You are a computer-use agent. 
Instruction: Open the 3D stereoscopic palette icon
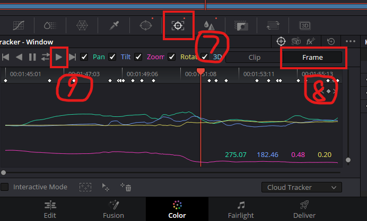305,26
